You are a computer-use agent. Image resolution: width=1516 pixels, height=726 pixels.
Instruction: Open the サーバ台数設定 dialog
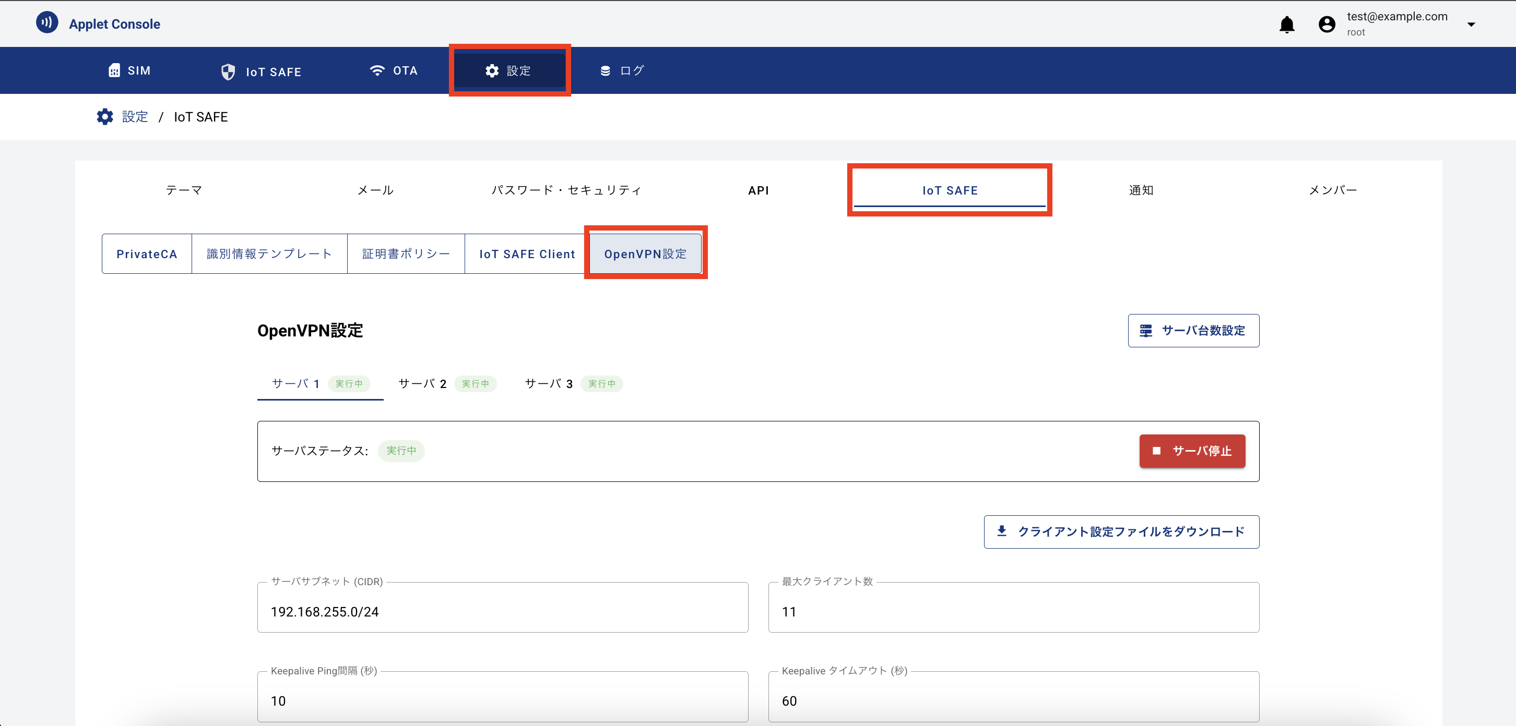[1193, 330]
